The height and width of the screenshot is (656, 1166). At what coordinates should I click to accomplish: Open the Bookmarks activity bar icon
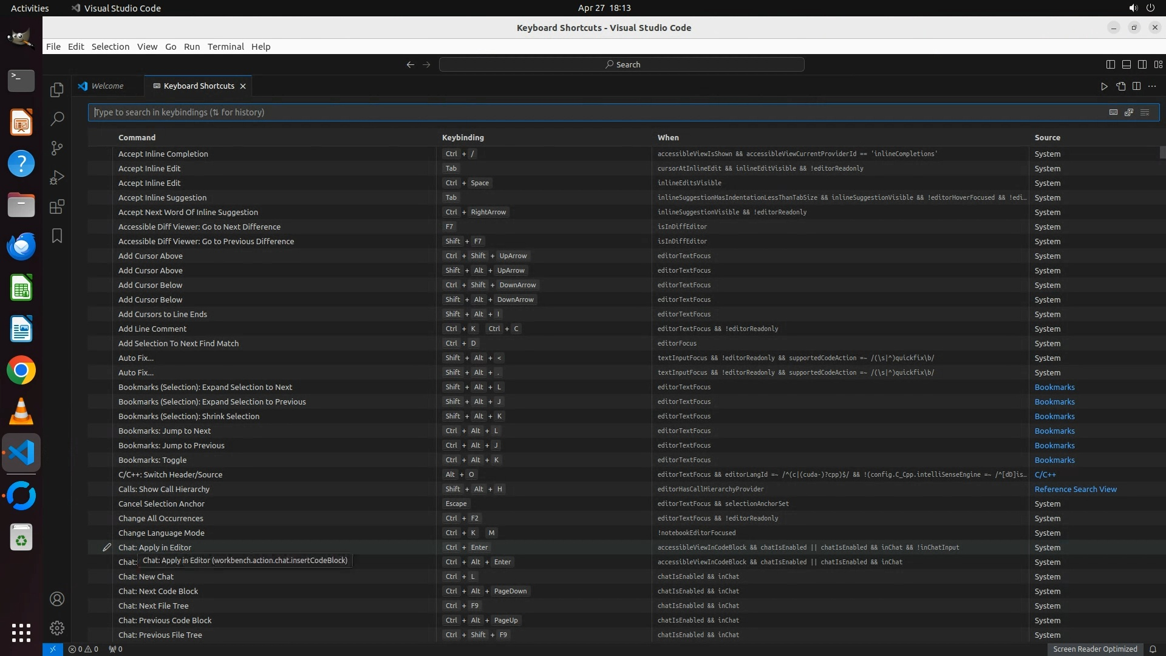pyautogui.click(x=56, y=236)
